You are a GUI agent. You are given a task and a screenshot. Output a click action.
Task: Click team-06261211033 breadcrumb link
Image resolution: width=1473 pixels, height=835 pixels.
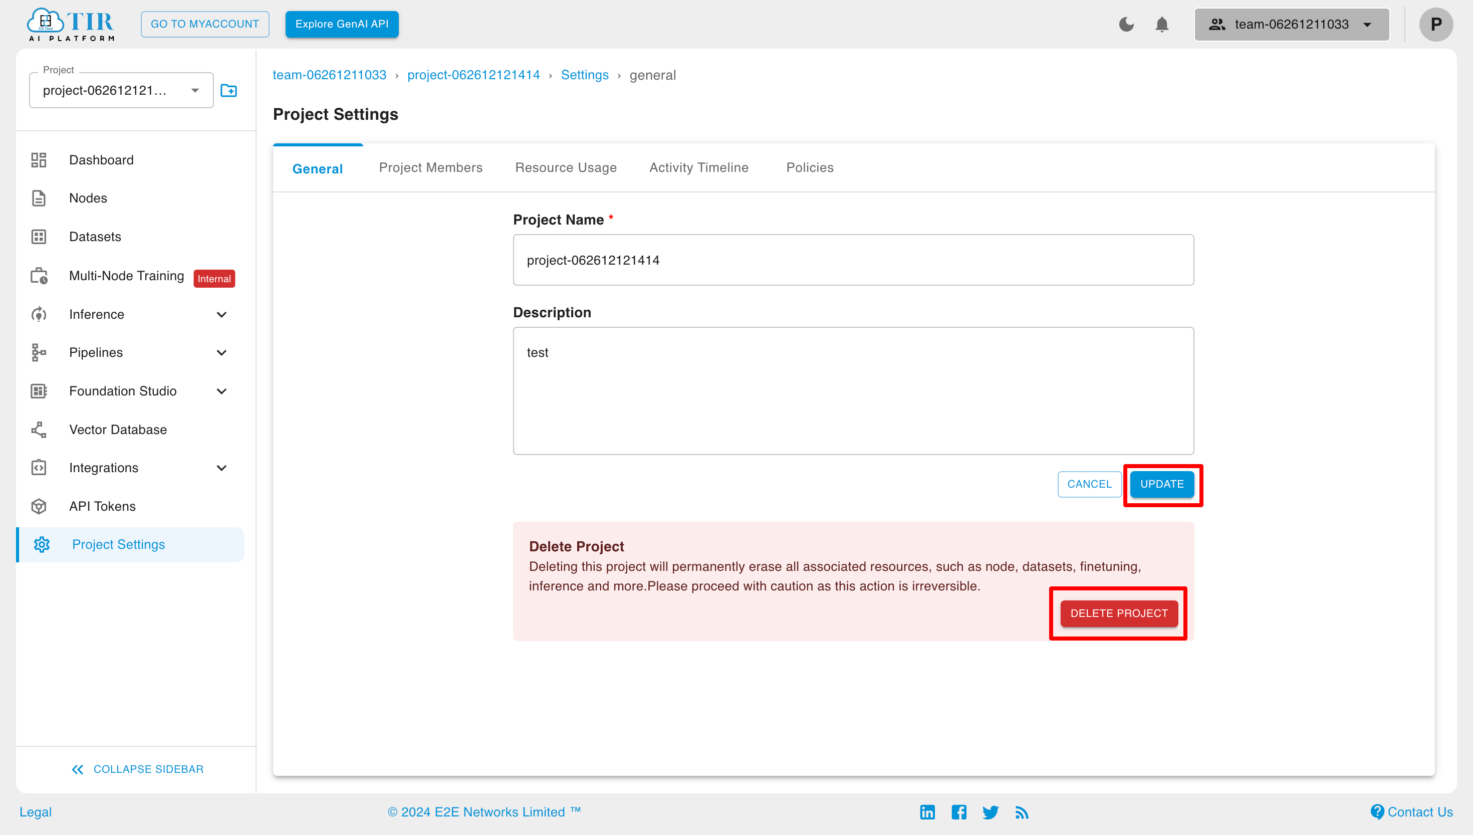coord(329,75)
